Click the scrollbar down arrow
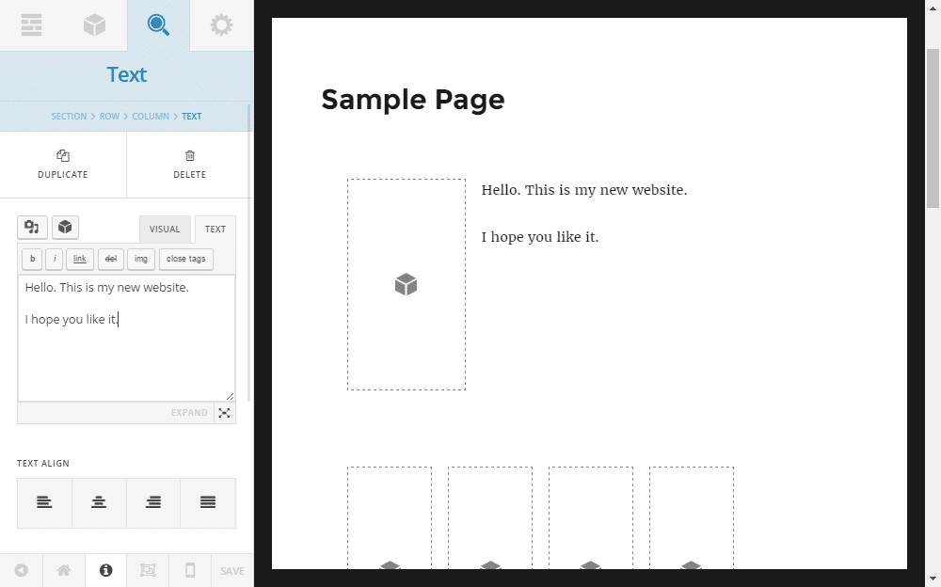The width and height of the screenshot is (941, 587). point(933,579)
